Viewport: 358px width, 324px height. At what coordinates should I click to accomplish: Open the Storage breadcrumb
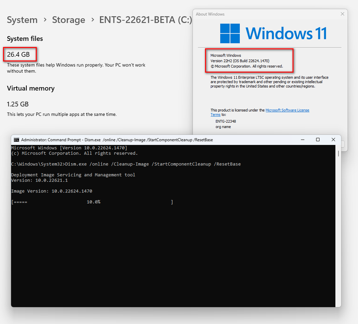click(x=68, y=20)
